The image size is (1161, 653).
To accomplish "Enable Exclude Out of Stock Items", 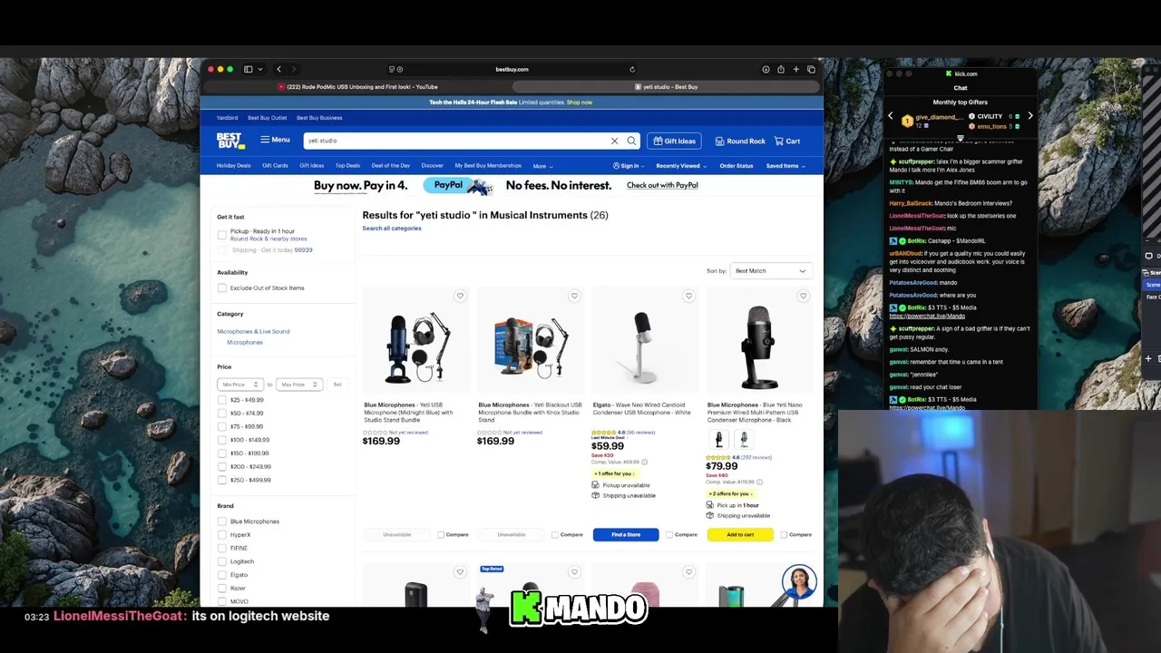I will (222, 288).
